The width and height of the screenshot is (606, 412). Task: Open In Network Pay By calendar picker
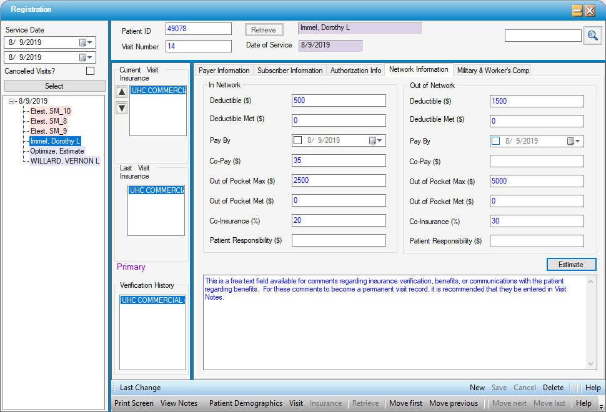[x=376, y=141]
